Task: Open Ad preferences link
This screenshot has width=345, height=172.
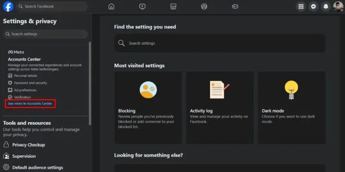Action: (25, 90)
